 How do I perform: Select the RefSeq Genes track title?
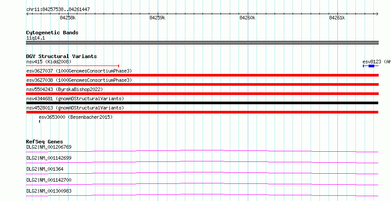[44, 142]
